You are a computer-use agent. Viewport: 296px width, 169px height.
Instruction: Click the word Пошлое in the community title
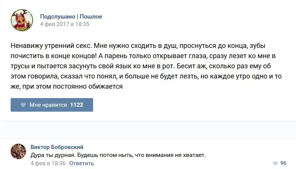tap(91, 17)
